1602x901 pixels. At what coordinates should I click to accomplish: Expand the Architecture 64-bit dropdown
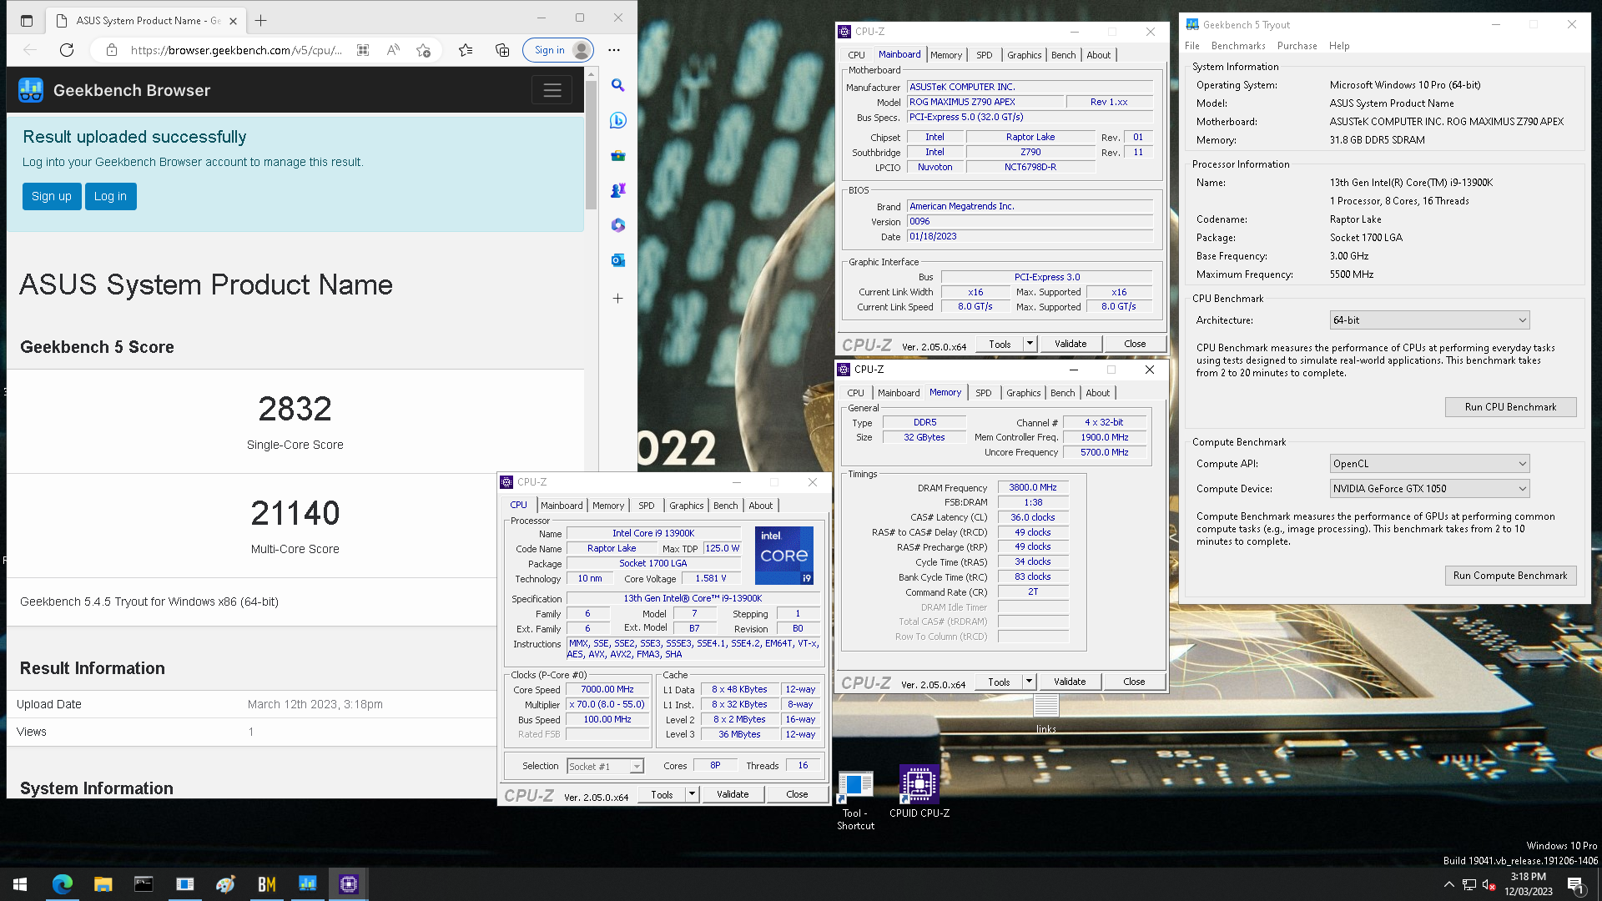tap(1428, 320)
